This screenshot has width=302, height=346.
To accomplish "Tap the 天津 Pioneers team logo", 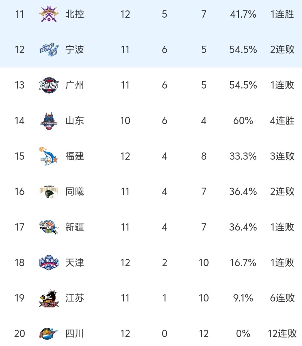I will click(x=49, y=262).
